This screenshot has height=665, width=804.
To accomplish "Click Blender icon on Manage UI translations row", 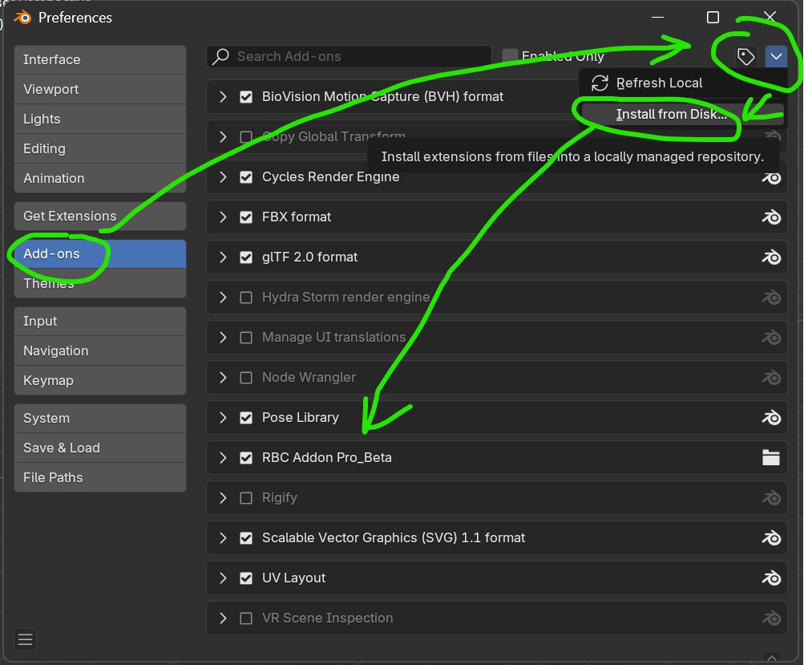I will pos(771,338).
